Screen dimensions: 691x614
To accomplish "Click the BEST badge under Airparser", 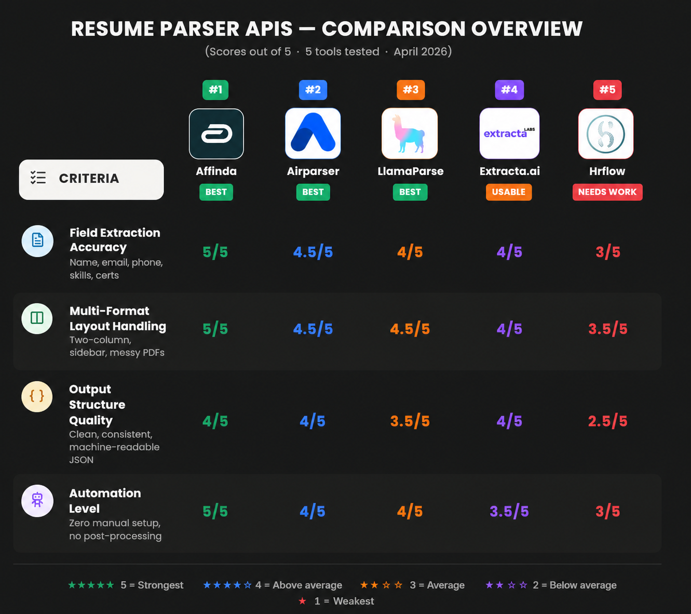I will (313, 192).
